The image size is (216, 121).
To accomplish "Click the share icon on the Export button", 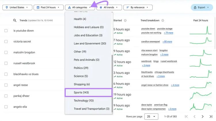I will tap(195, 7).
